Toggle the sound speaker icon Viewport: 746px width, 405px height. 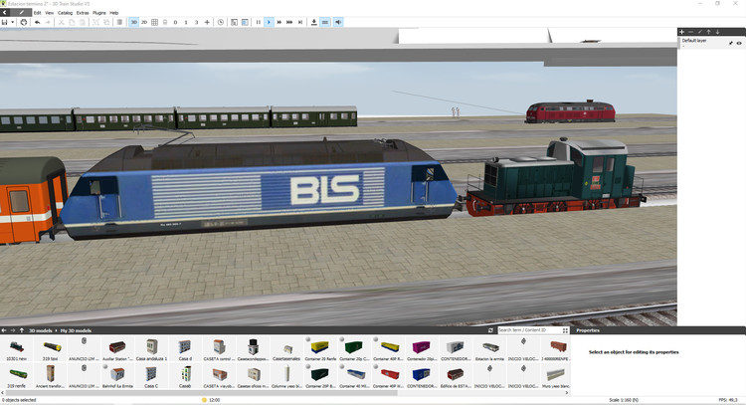[338, 22]
